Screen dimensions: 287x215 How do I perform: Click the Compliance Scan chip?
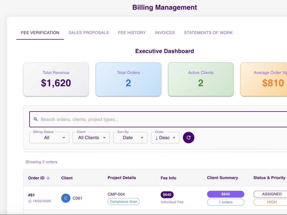click(x=123, y=202)
